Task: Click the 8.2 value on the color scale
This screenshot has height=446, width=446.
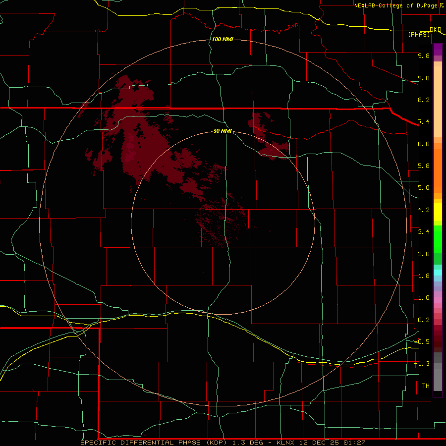Action: click(424, 100)
